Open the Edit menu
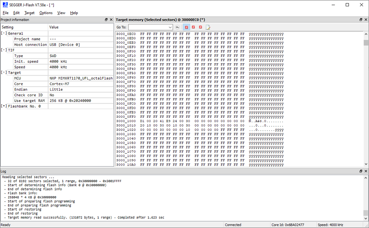The width and height of the screenshot is (369, 228). point(16,13)
